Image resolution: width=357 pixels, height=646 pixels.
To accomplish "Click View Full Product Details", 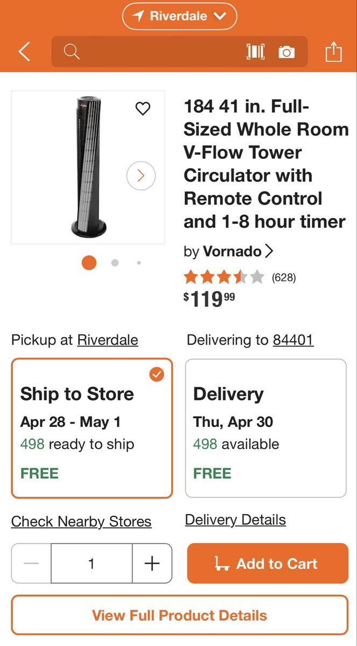I will (x=179, y=615).
